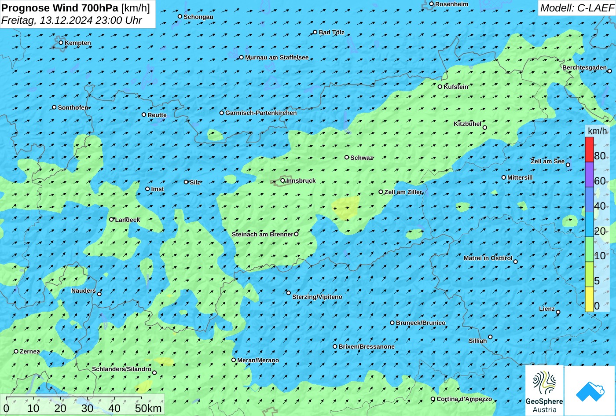
Task: Click the Landeck city marker
Action: click(111, 219)
